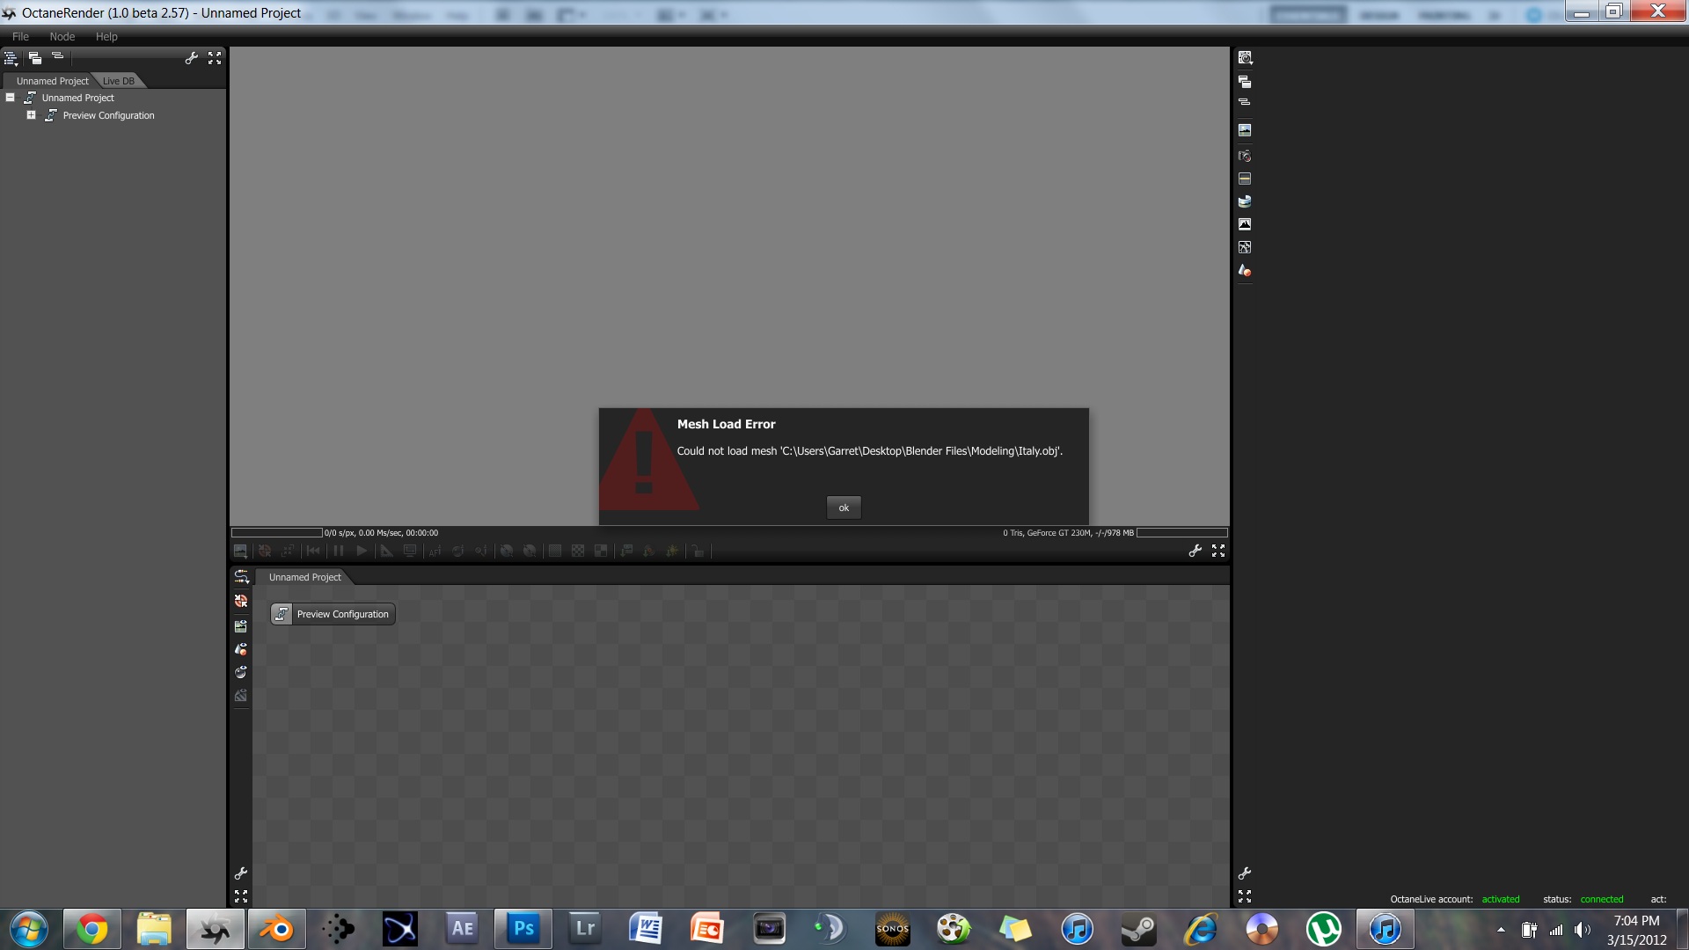Image resolution: width=1689 pixels, height=950 pixels.
Task: Click the render progress bar
Action: click(276, 533)
